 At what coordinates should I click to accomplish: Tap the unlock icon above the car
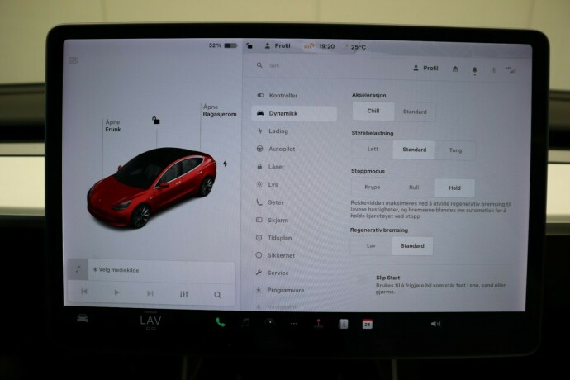[155, 120]
